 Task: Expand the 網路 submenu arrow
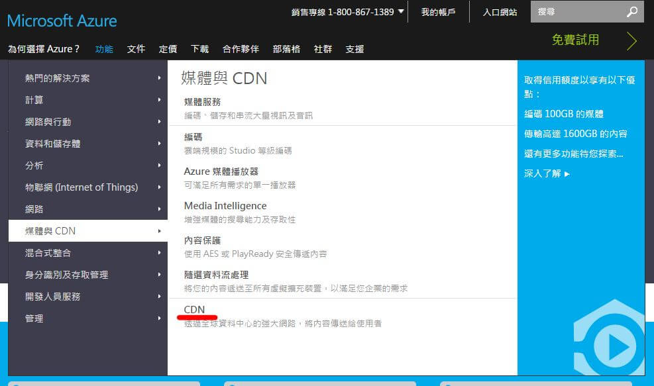[159, 209]
